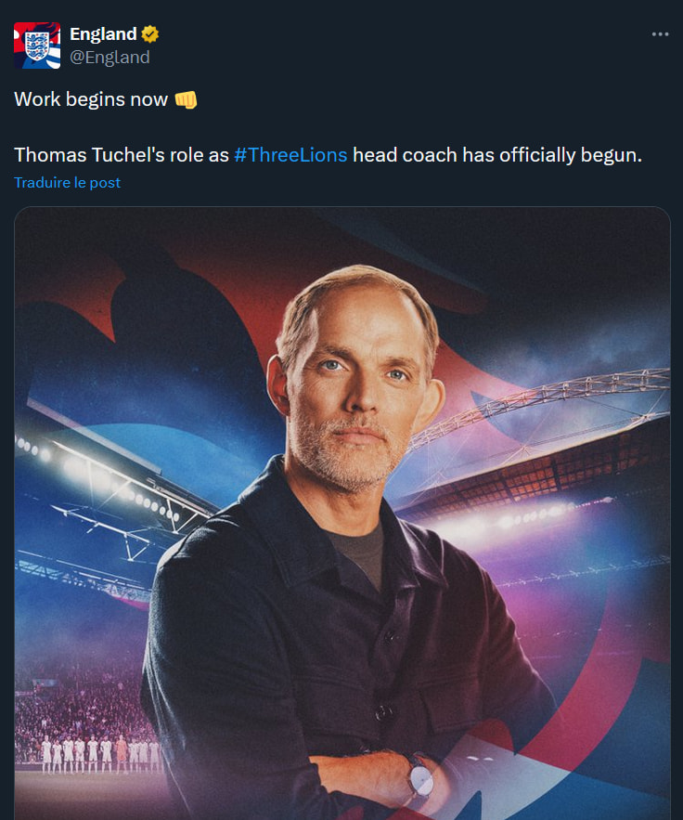Open the #ThreeLions hashtag
The height and width of the screenshot is (820, 683).
tap(290, 155)
